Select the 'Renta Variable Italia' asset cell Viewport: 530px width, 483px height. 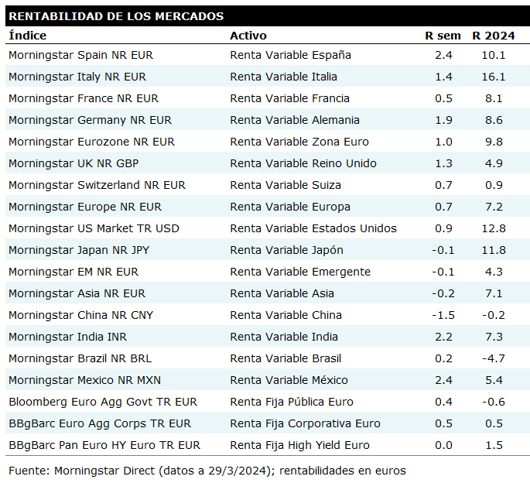283,77
